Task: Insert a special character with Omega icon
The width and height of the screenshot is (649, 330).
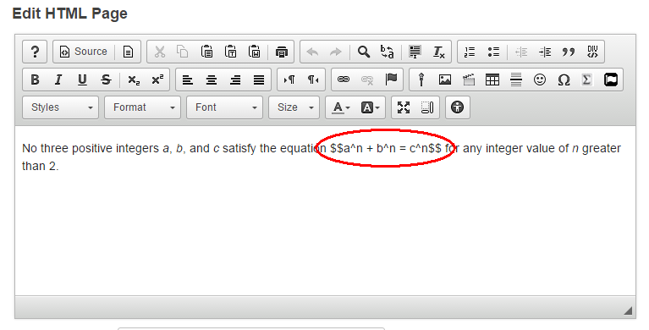Action: (564, 80)
